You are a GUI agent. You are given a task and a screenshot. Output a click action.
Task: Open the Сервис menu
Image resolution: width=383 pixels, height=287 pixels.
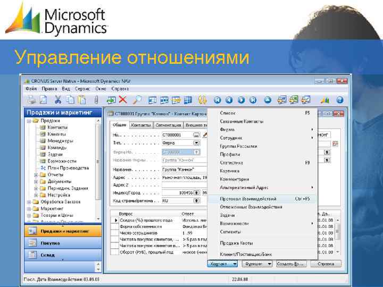pyautogui.click(x=82, y=89)
